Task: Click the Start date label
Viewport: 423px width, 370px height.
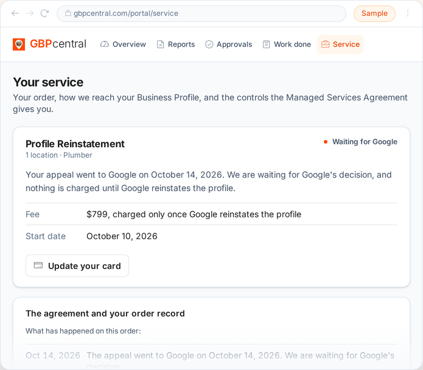Action: (46, 236)
